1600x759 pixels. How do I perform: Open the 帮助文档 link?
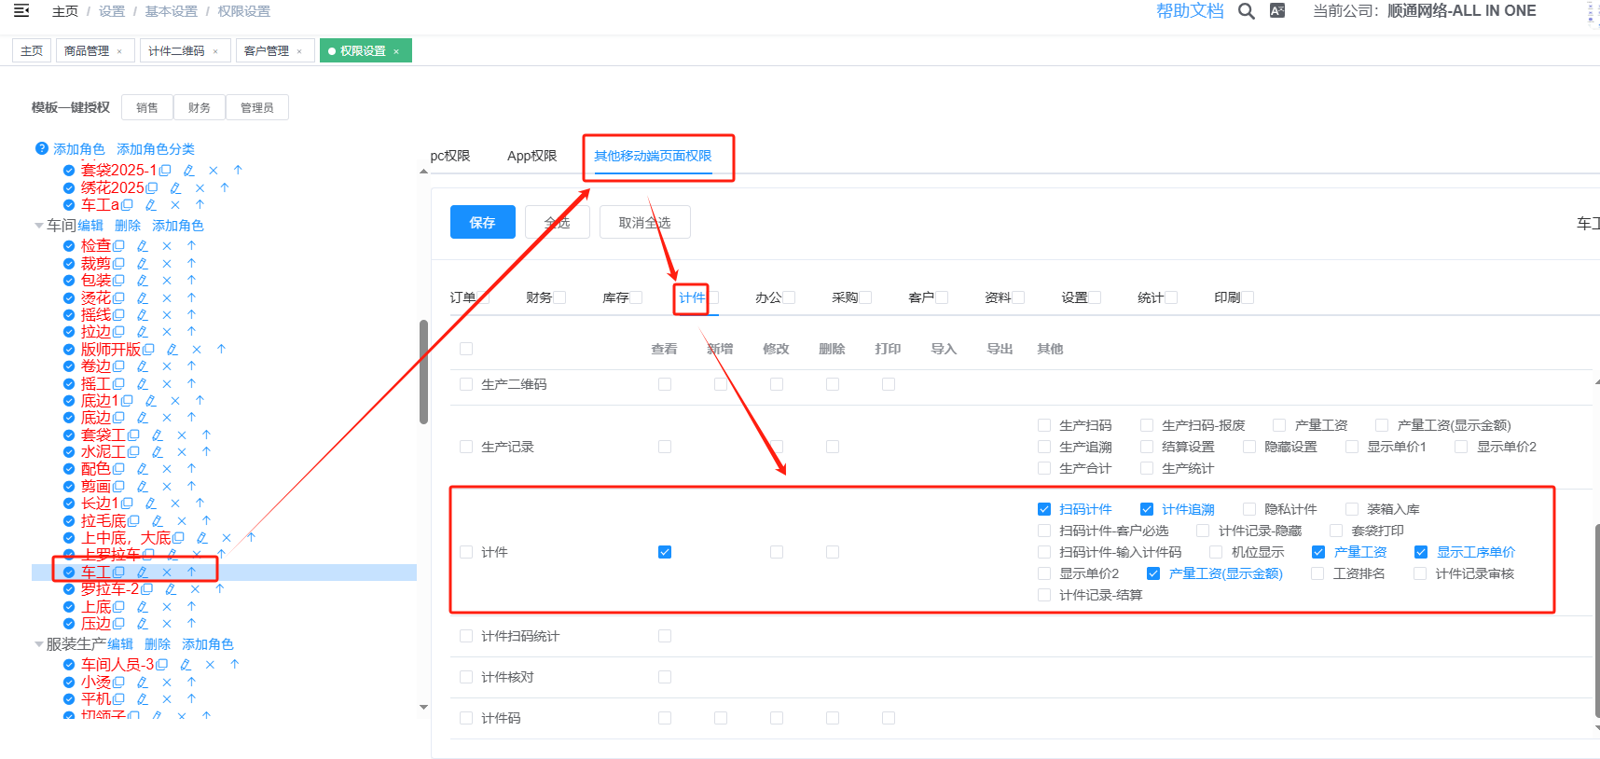coord(1190,11)
